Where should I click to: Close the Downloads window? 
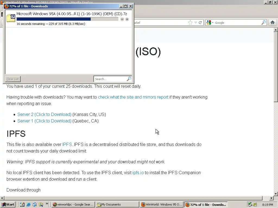tap(131, 6)
